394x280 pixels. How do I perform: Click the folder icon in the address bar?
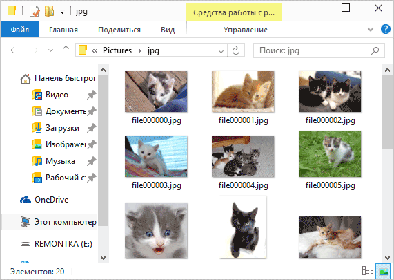[x=83, y=50]
